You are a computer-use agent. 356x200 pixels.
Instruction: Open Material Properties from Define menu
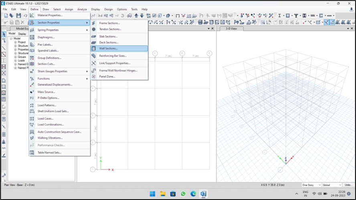tap(59, 15)
